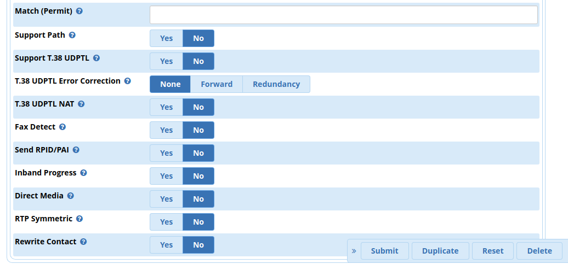568x264 pixels.
Task: Show help for Fax Detect
Action: click(63, 127)
